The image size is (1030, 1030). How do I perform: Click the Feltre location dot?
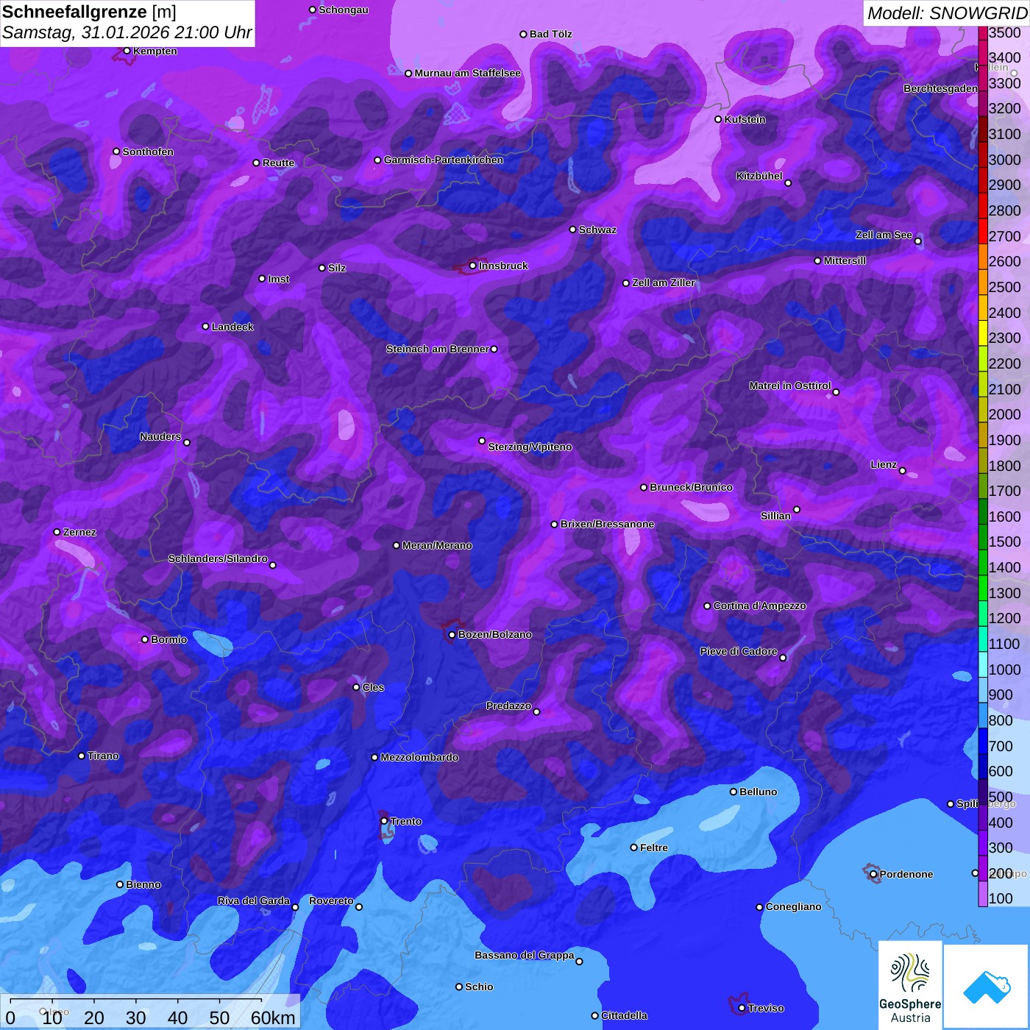[x=633, y=848]
